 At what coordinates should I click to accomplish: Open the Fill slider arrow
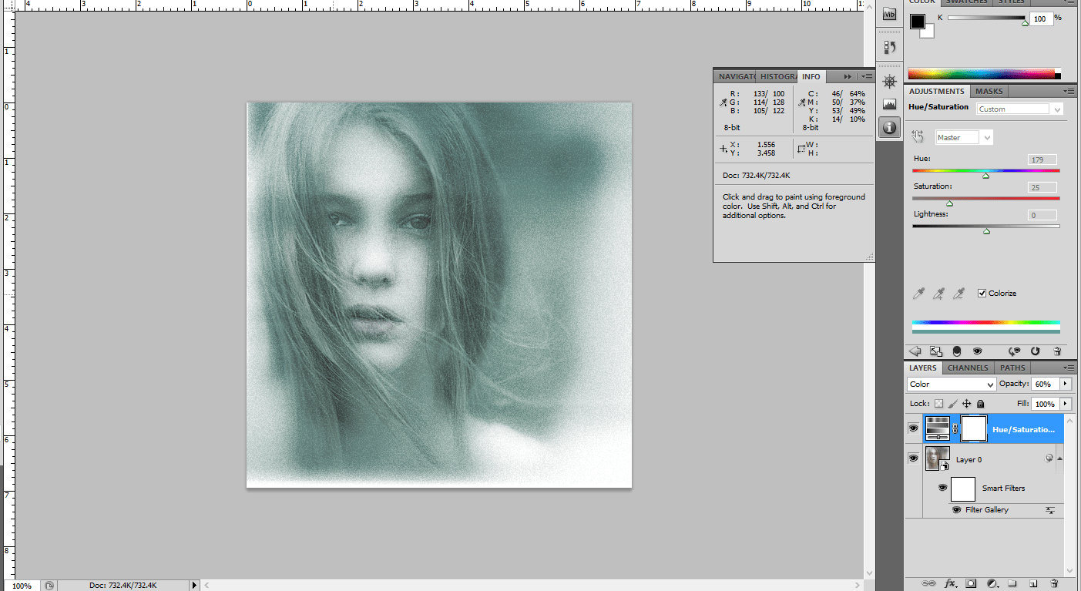click(1066, 404)
